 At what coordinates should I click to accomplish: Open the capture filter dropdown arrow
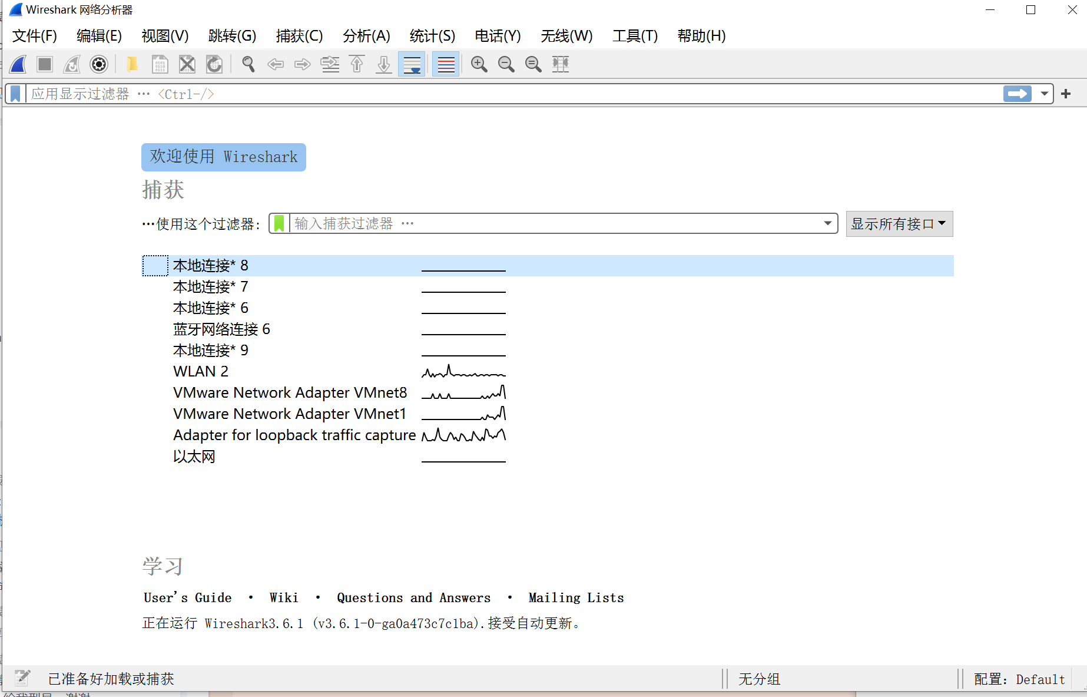(827, 223)
